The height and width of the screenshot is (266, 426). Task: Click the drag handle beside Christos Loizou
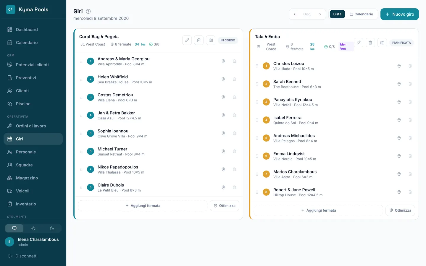pyautogui.click(x=257, y=66)
